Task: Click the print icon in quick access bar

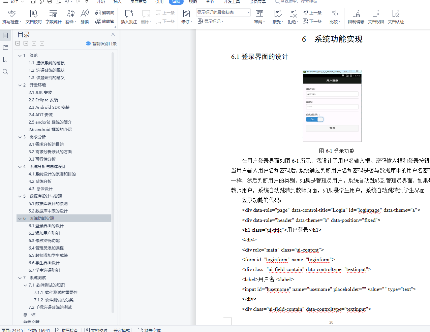Action: [x=50, y=2]
